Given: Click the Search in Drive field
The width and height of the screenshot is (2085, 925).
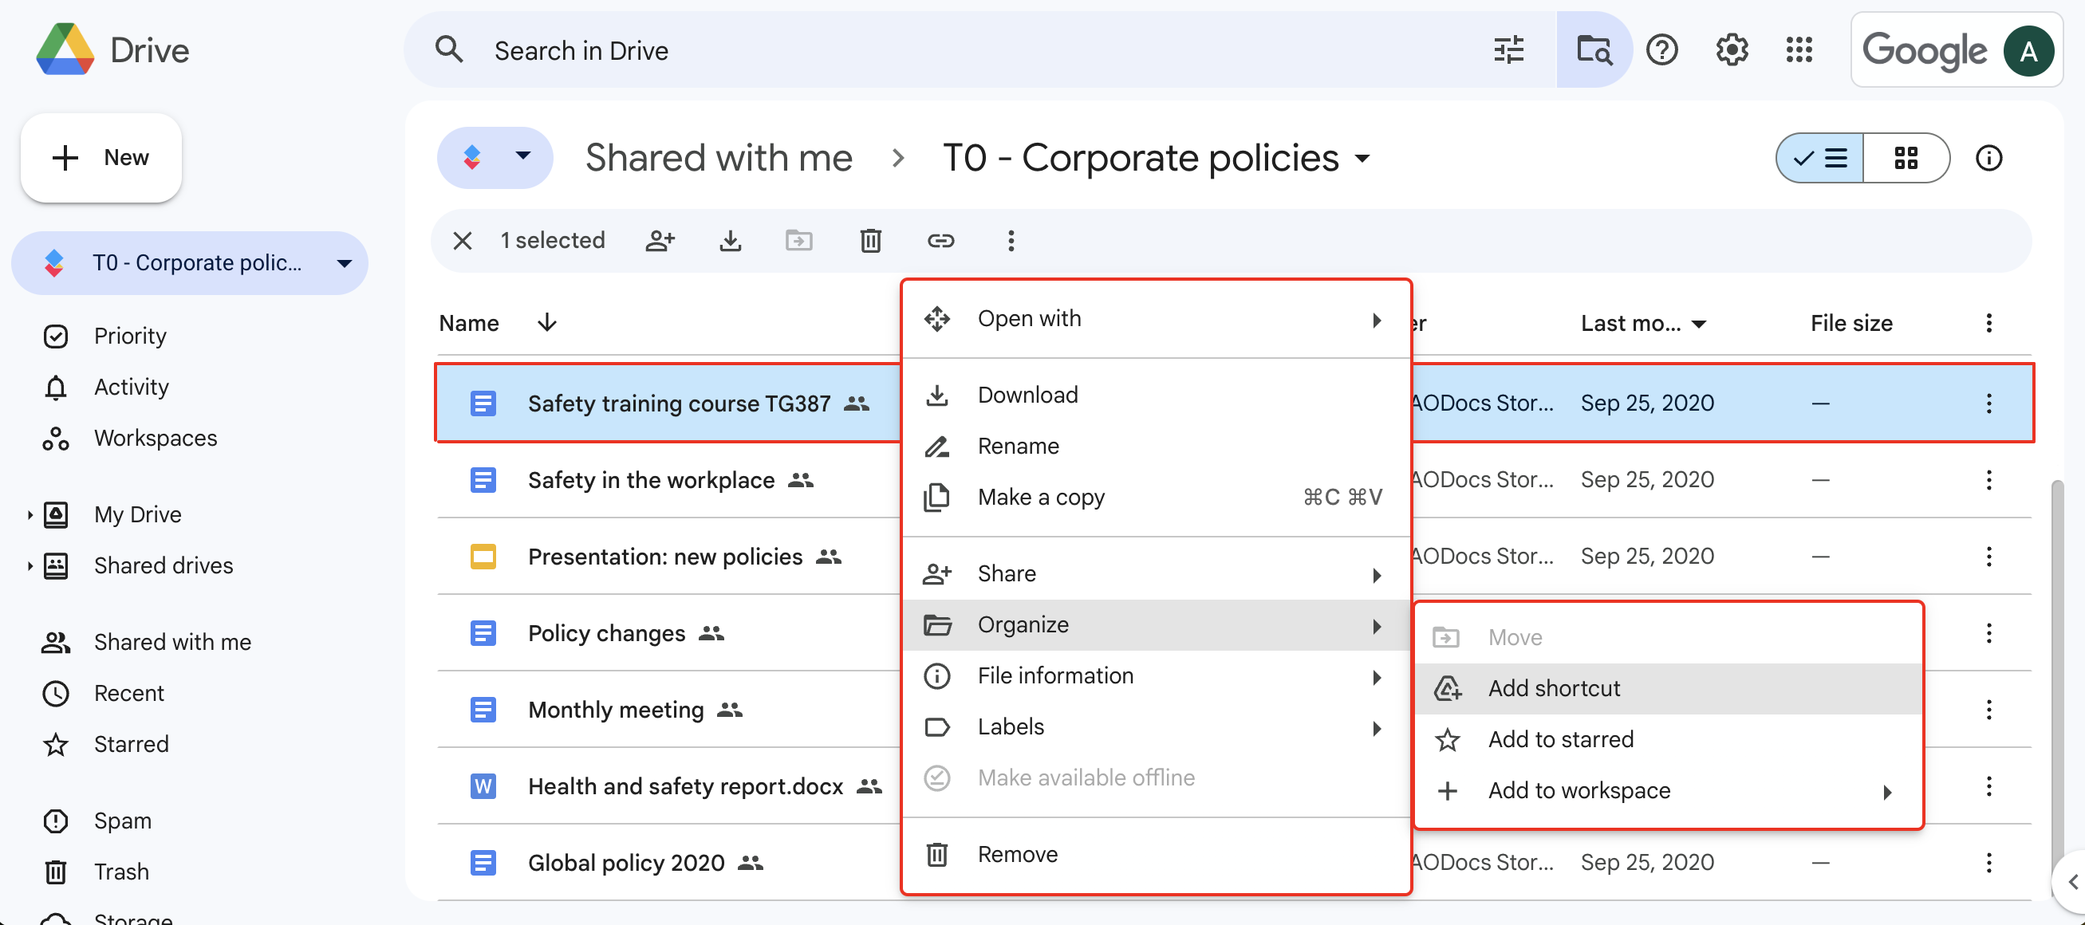Looking at the screenshot, I should (x=979, y=50).
